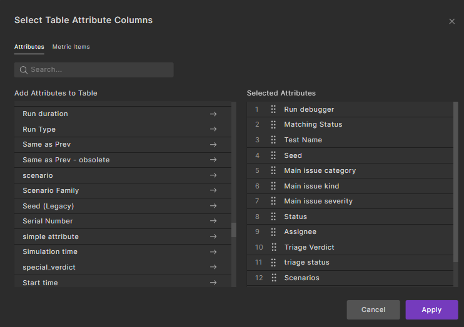Click the Selected Attributes scrollbar
This screenshot has width=464, height=327.
[x=455, y=181]
